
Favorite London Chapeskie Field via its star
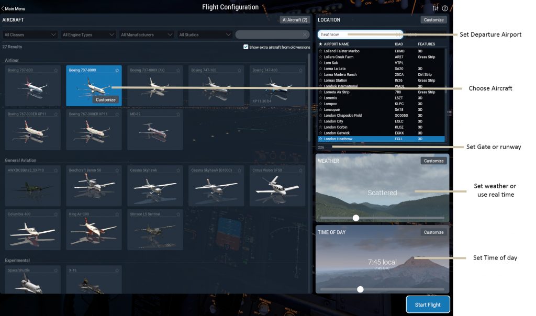pyautogui.click(x=320, y=116)
